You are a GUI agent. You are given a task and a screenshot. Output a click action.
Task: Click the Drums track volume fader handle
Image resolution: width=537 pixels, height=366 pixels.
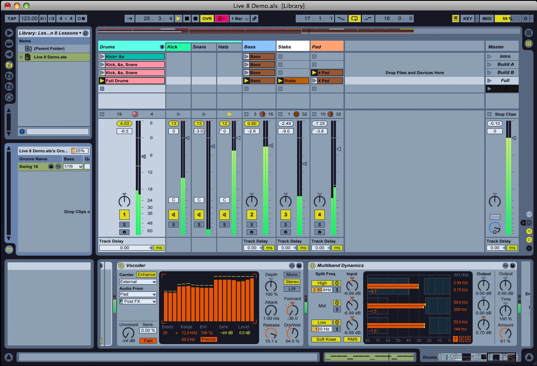click(143, 156)
